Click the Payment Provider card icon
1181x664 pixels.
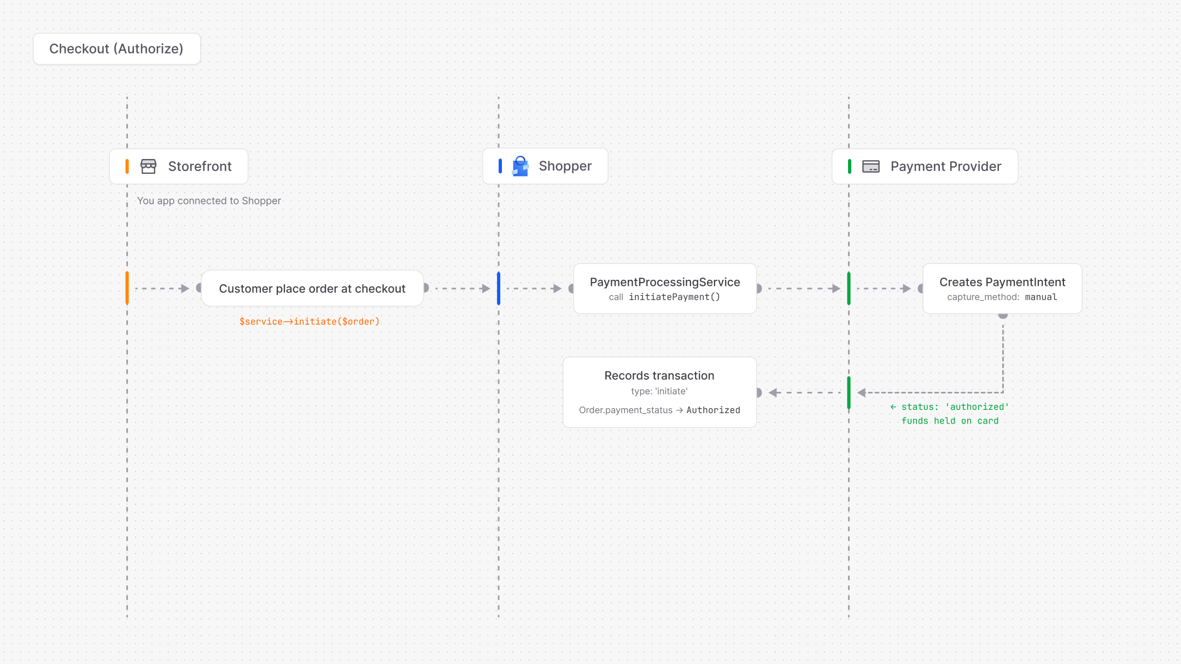point(870,166)
